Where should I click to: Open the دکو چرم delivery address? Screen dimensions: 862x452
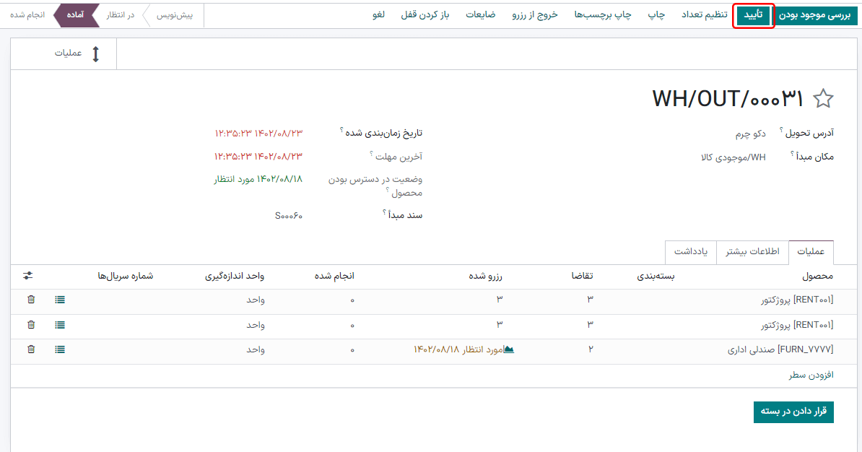[750, 134]
